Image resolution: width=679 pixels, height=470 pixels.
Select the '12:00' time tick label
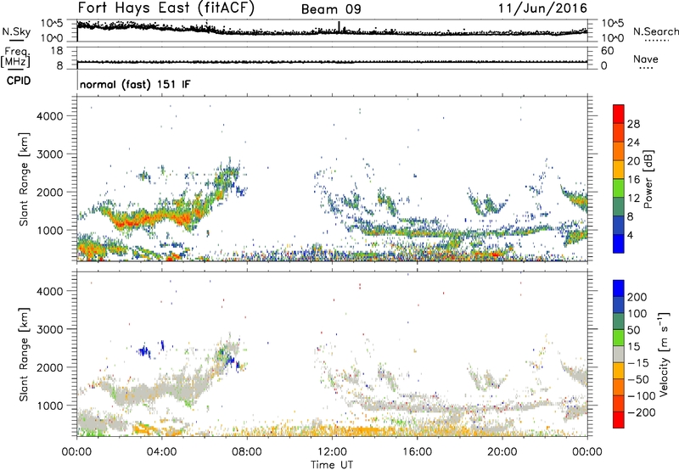coord(332,452)
